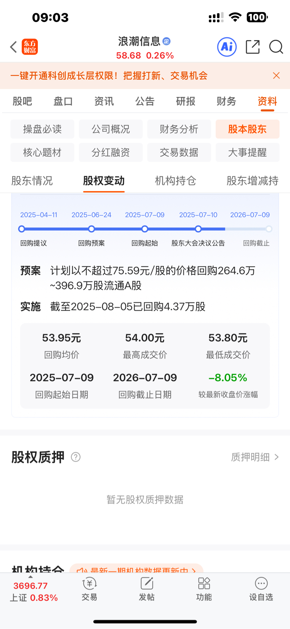Switch to 股东情况 sub-tab
This screenshot has height=629, width=290.
pyautogui.click(x=32, y=181)
